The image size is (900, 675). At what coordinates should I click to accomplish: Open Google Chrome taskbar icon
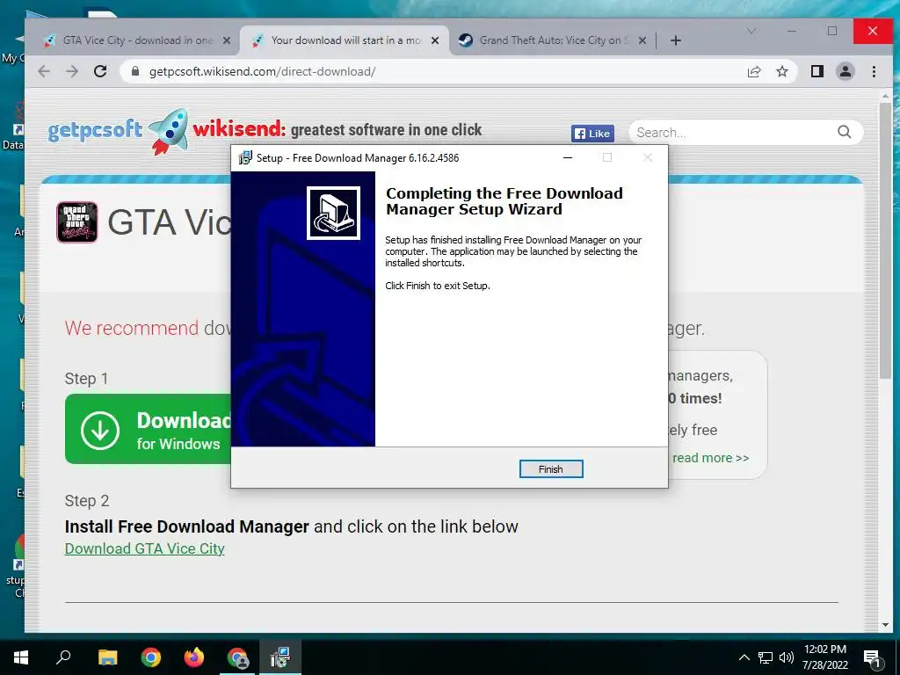150,657
